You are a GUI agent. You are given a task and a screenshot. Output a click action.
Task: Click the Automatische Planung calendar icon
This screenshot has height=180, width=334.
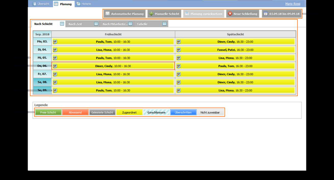point(108,14)
